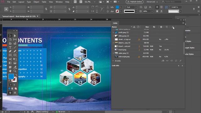Screen dimensions: 201x113
Task: Click the Relink chain icon in Links panel
Action: click(167, 61)
